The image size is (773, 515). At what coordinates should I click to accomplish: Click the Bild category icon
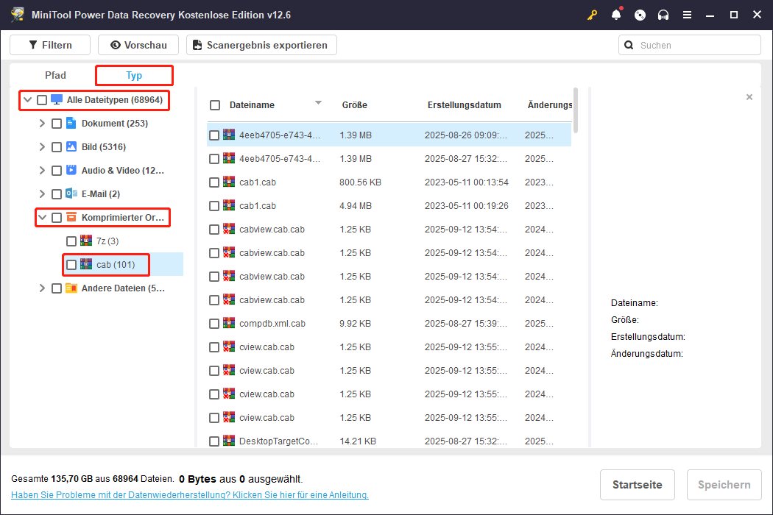[71, 147]
